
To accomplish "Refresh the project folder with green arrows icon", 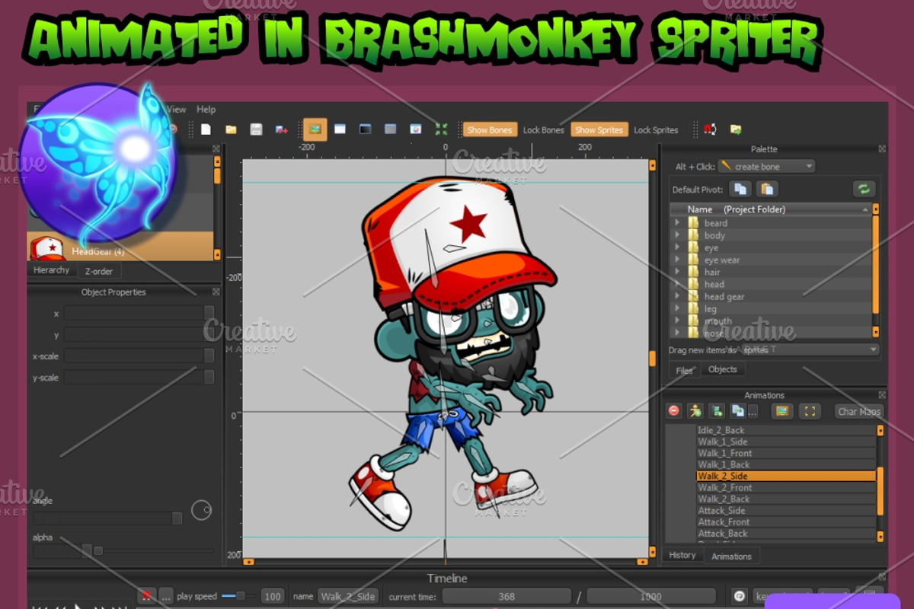I will click(864, 189).
